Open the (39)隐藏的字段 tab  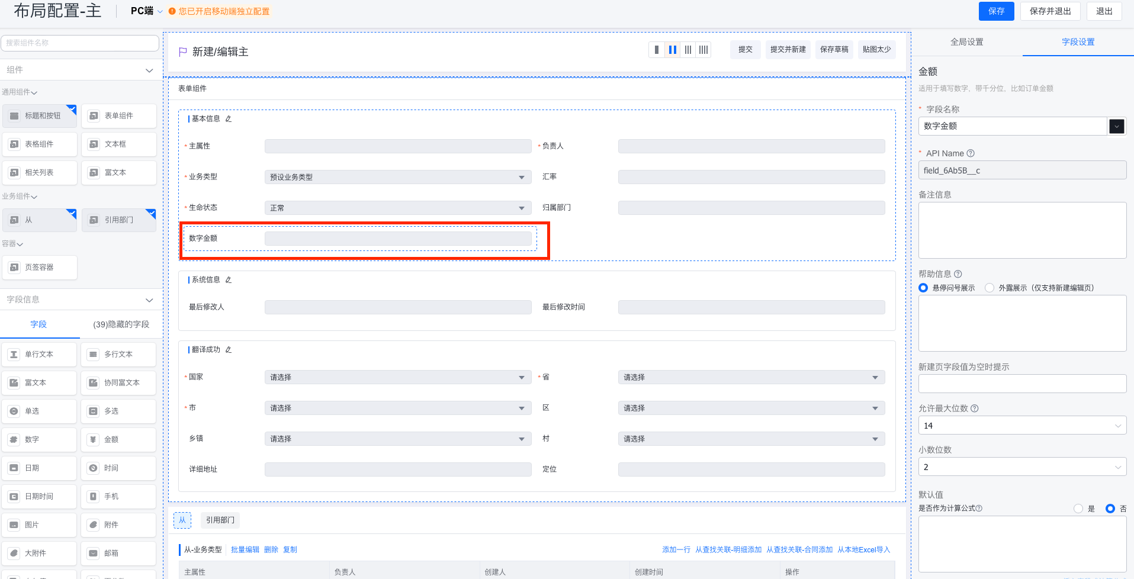[121, 324]
